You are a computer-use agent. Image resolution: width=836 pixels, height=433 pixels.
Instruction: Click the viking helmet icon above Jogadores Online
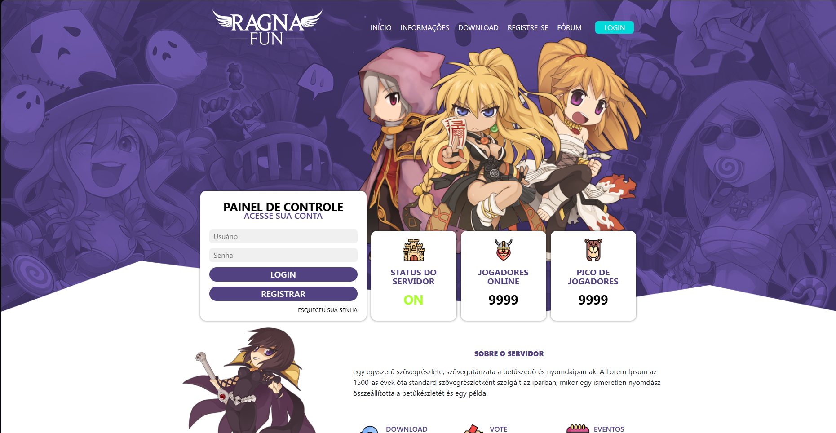(503, 250)
